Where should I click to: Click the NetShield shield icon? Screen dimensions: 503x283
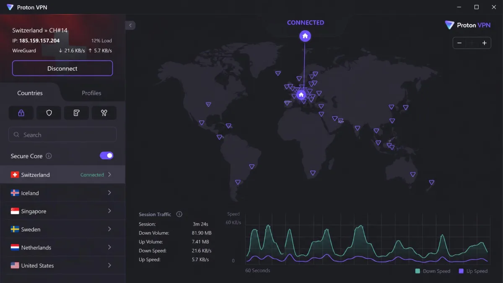tap(49, 113)
